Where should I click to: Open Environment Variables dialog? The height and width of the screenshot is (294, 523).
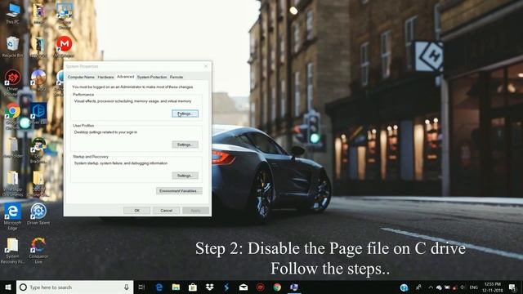coord(179,191)
